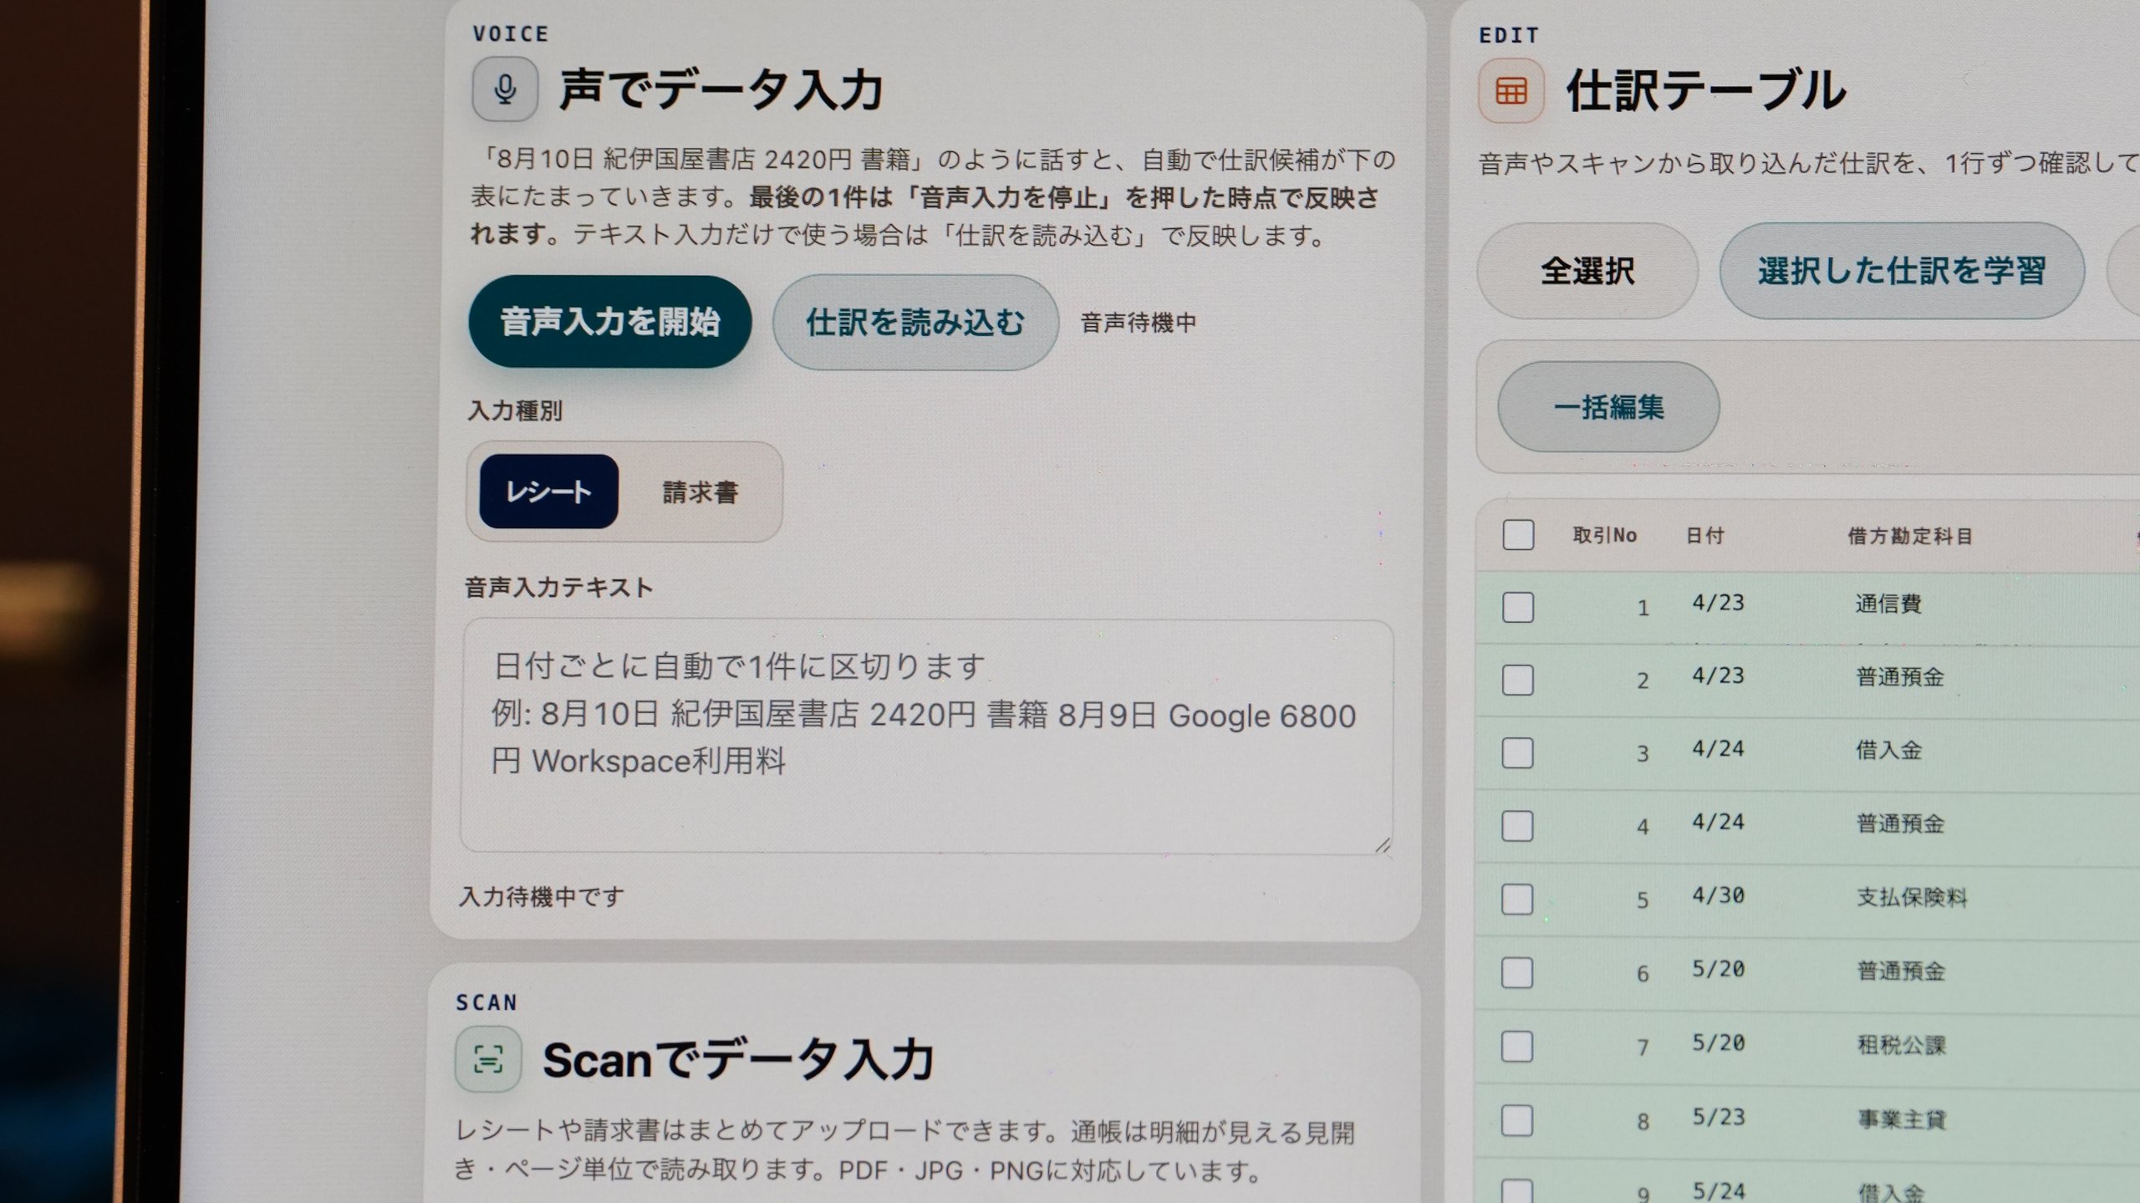
Task: Click the text area resize handle
Action: click(x=1383, y=845)
